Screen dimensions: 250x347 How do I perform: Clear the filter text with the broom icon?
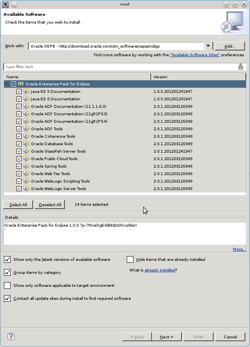coord(241,66)
